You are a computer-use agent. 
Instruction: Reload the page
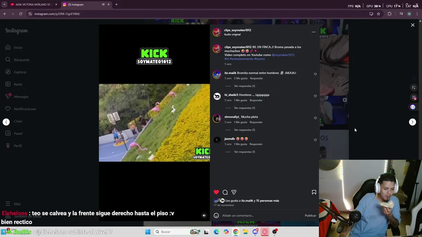tap(20, 14)
